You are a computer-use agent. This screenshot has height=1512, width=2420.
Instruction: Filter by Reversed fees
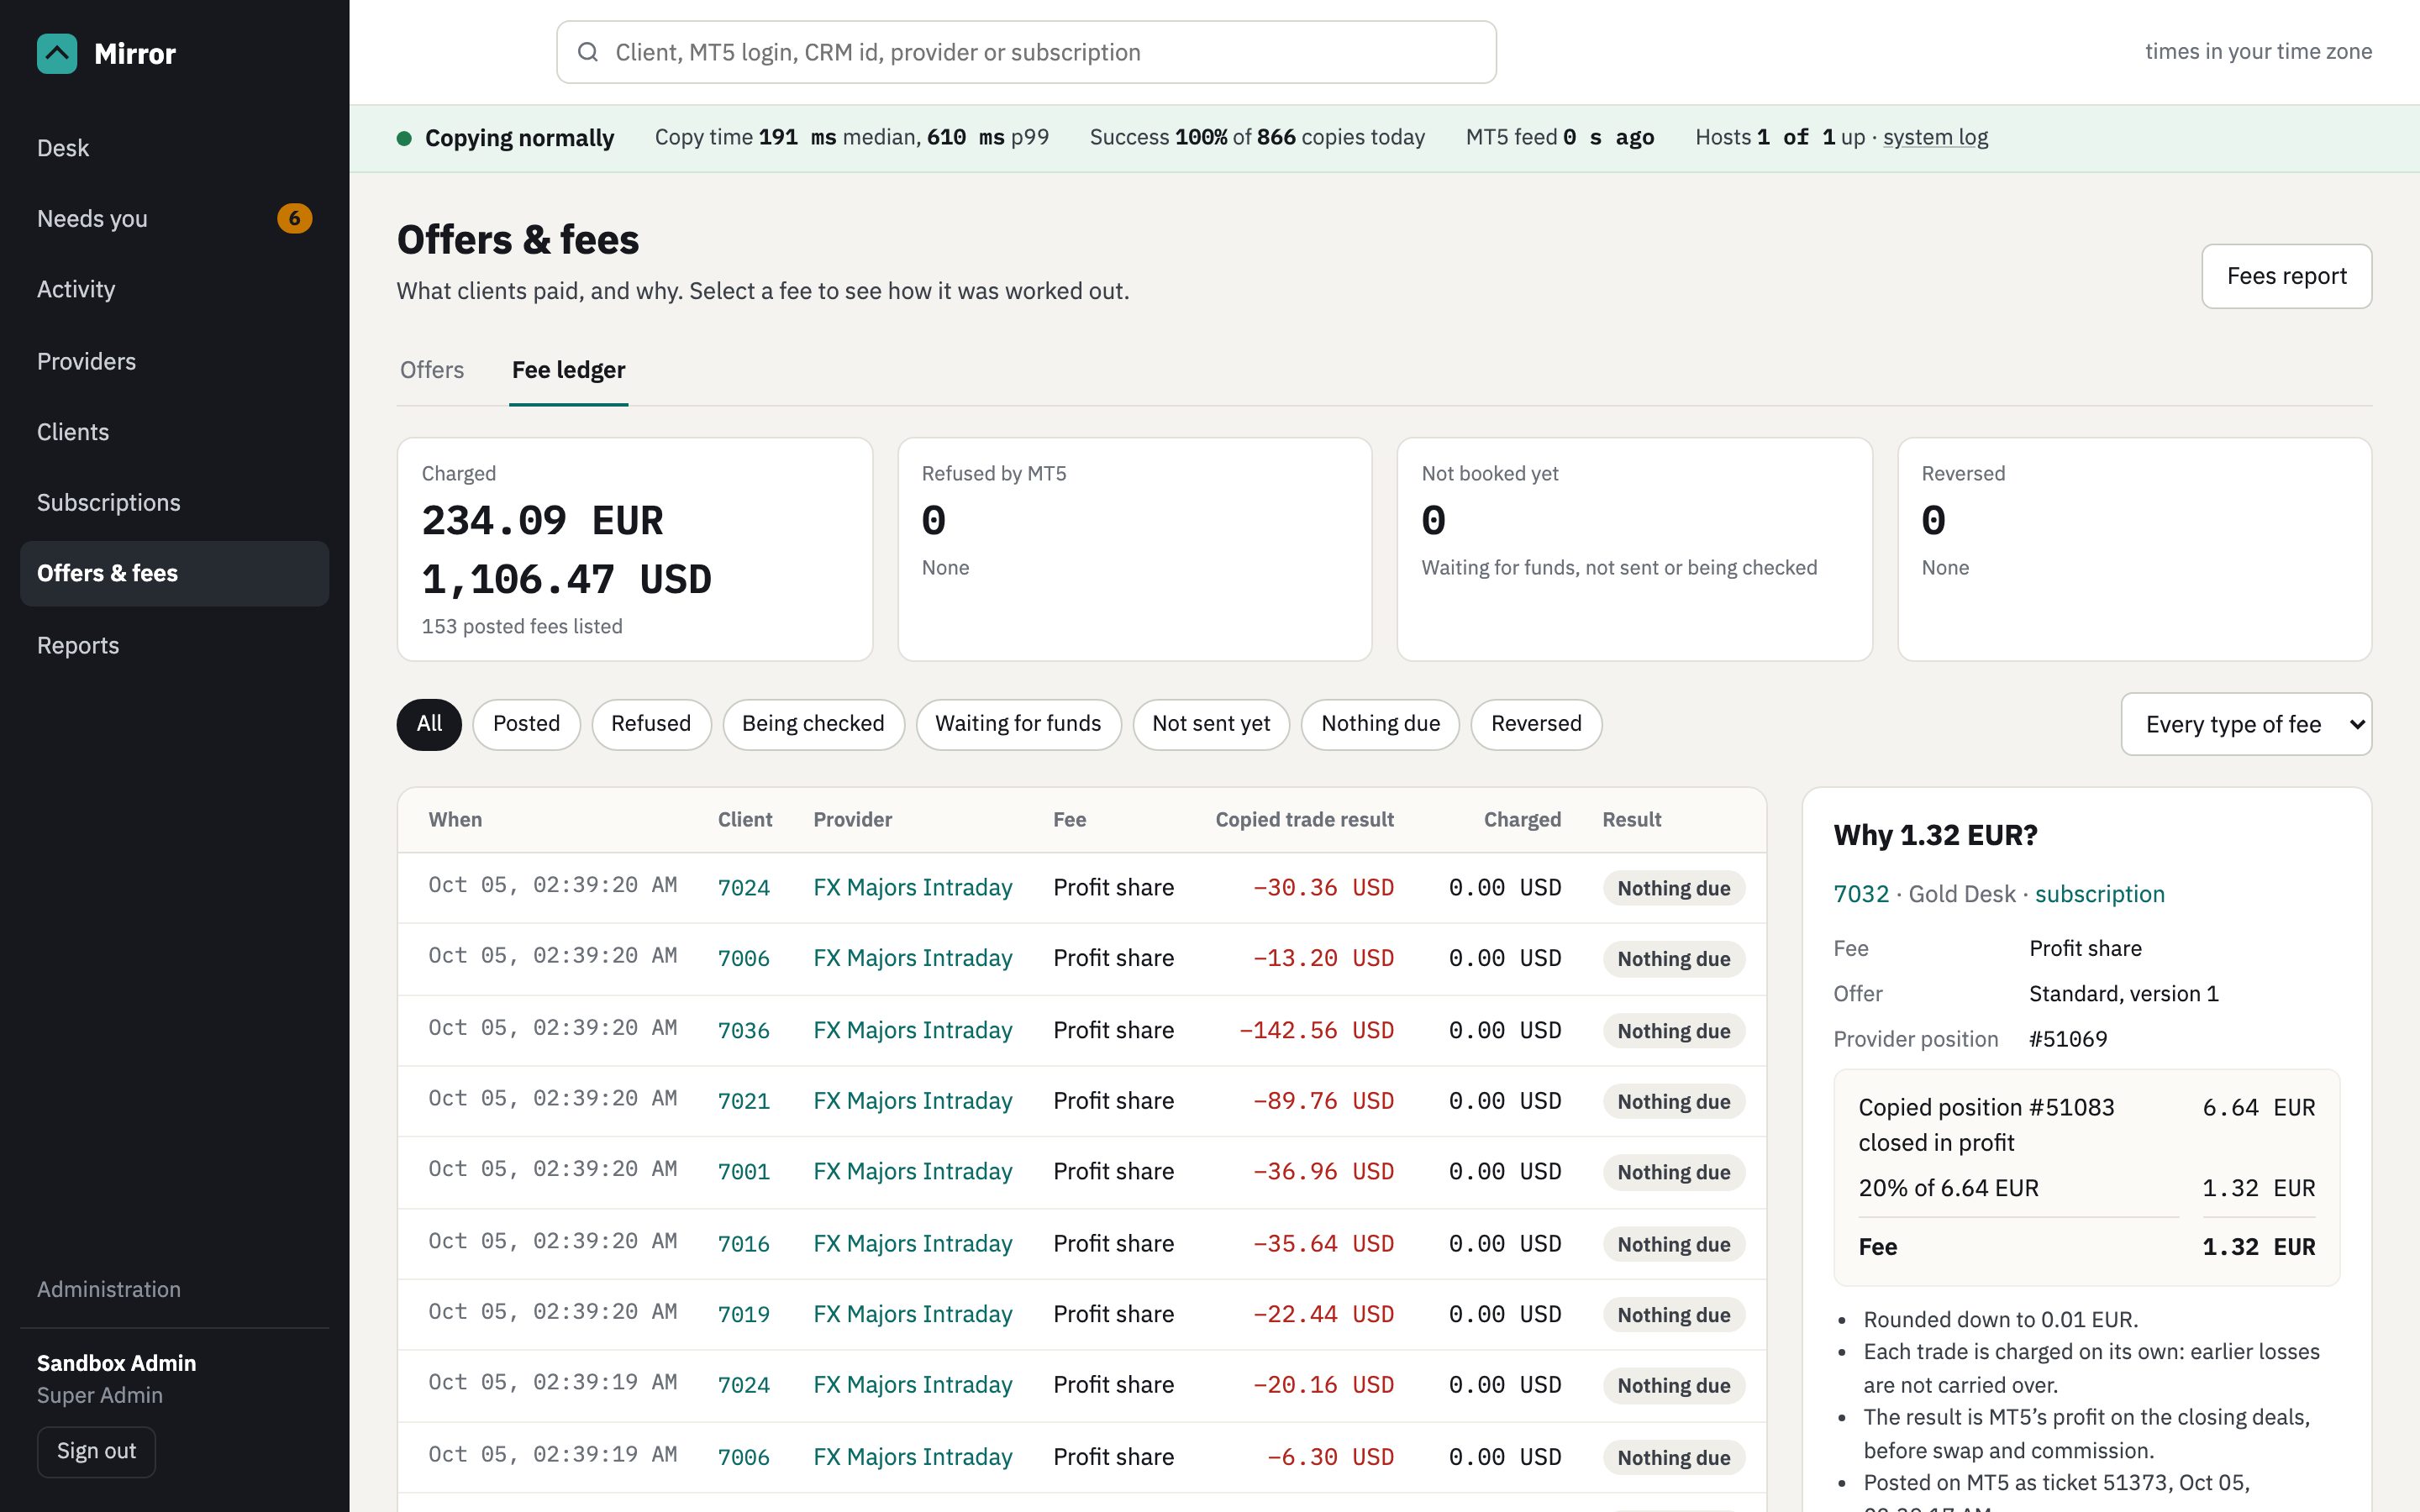[x=1536, y=724]
